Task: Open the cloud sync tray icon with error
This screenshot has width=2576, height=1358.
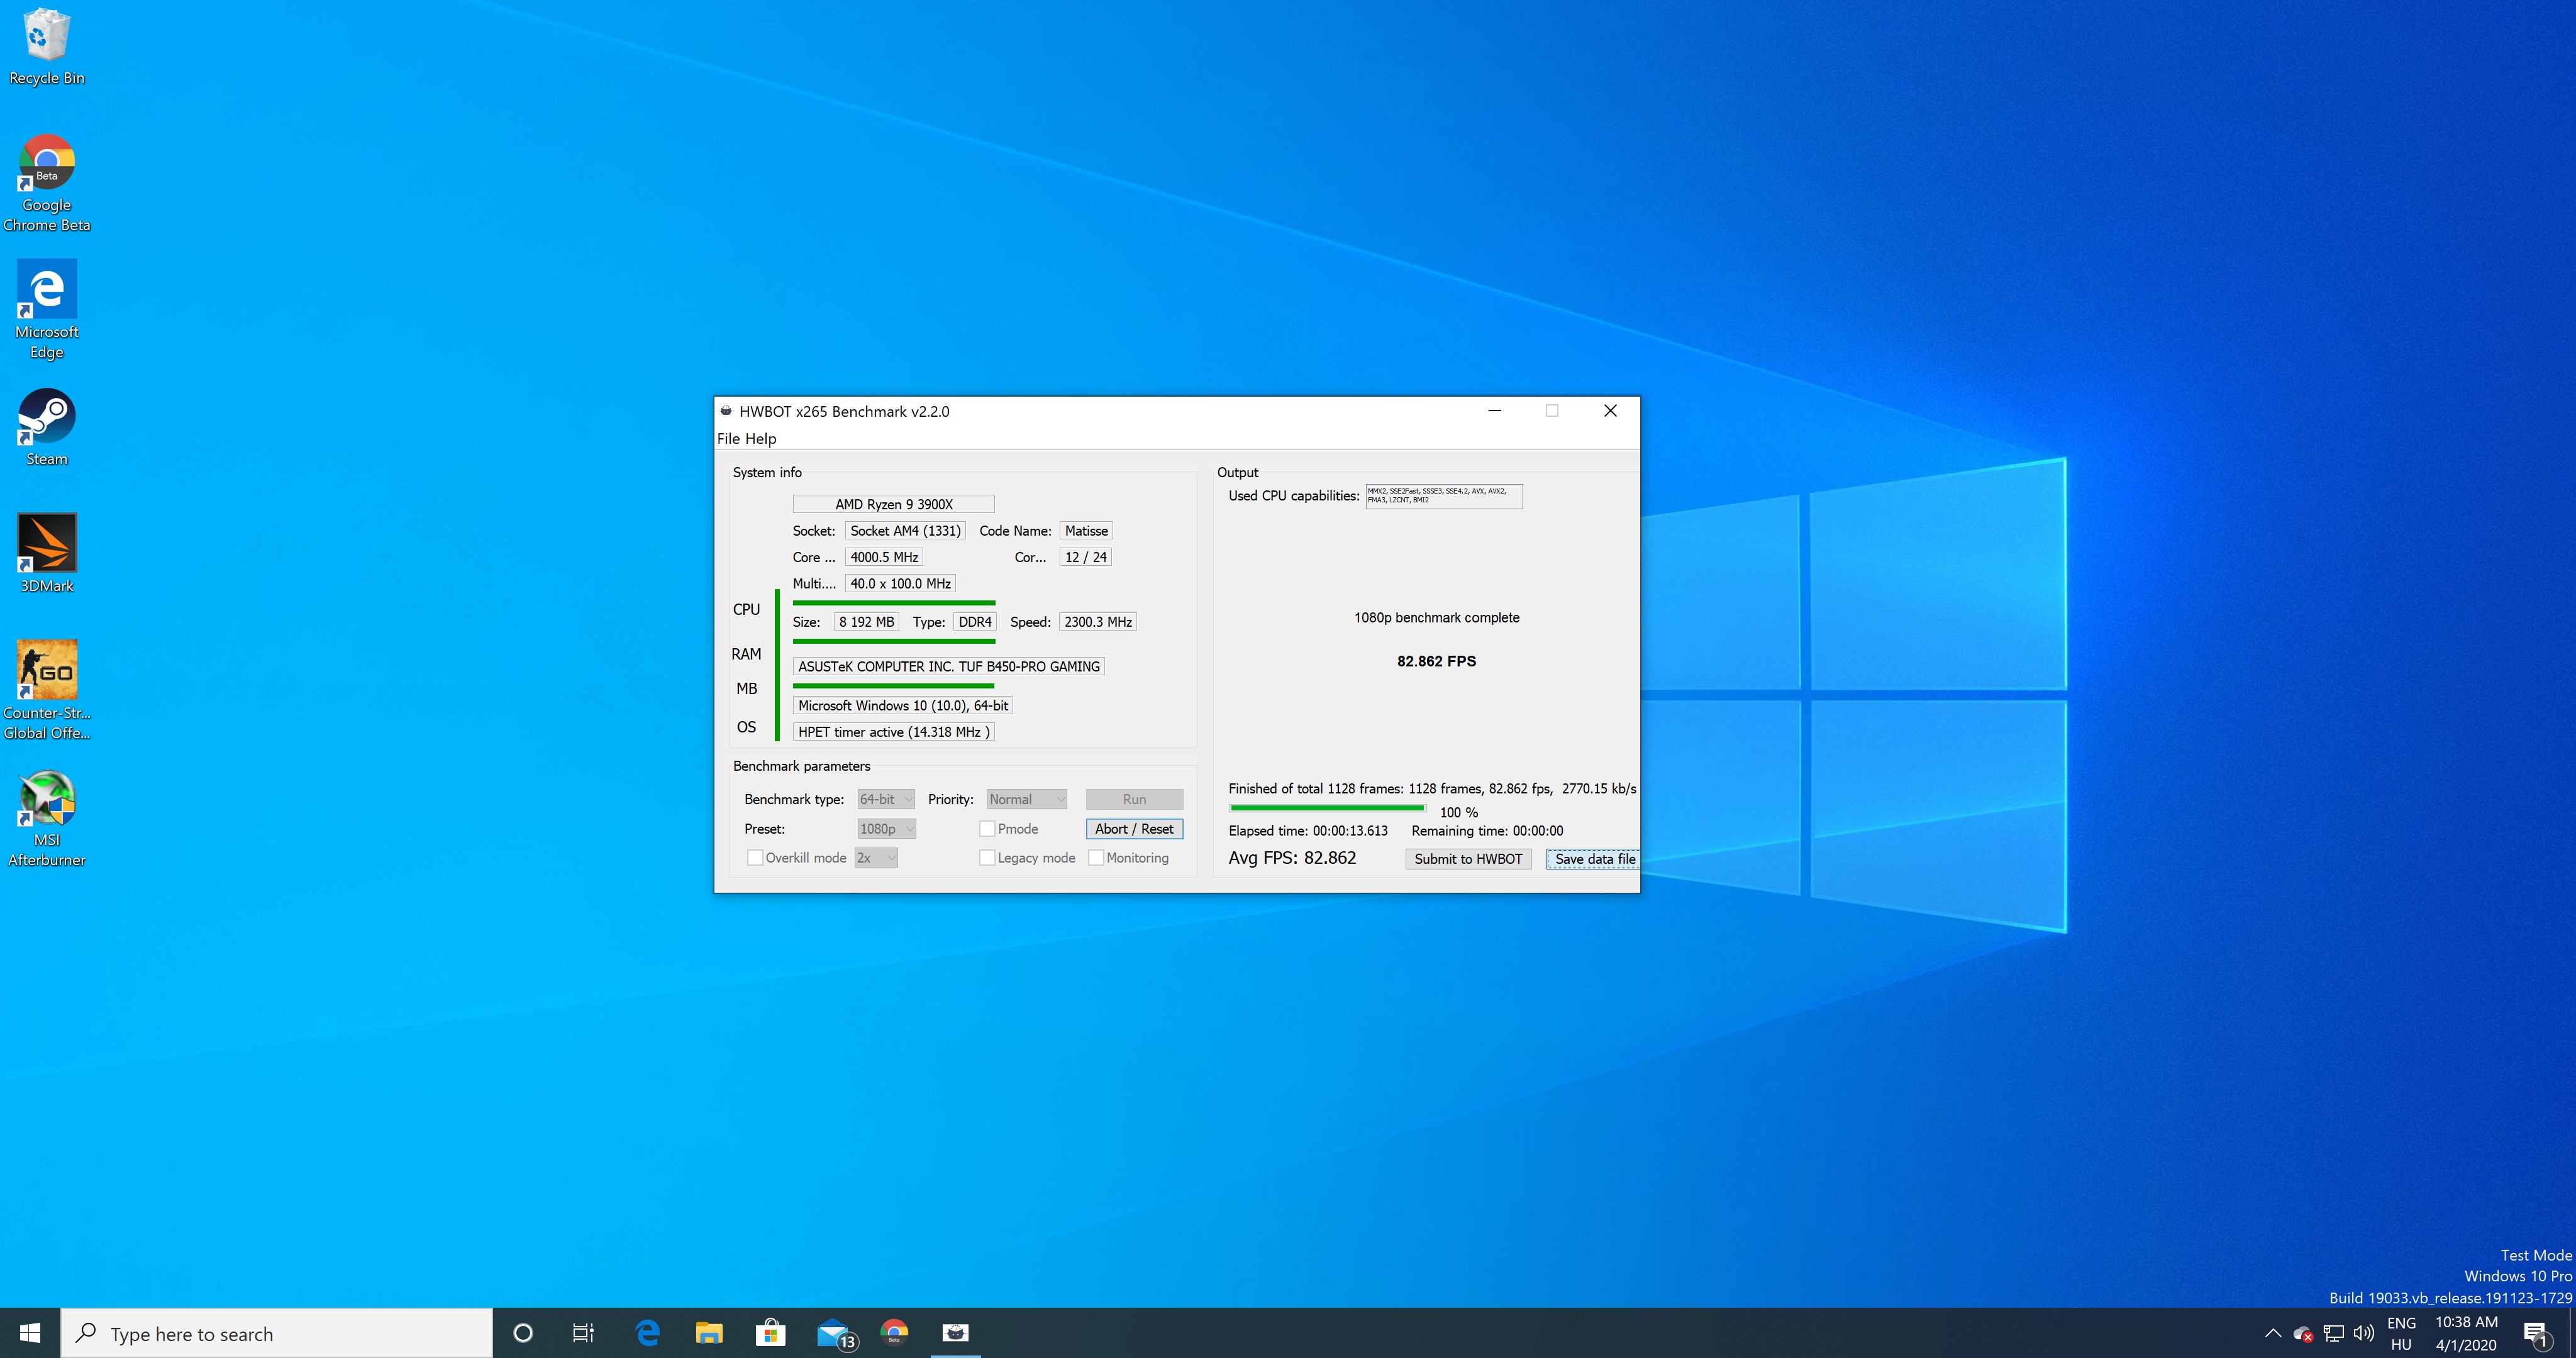Action: pos(2302,1333)
